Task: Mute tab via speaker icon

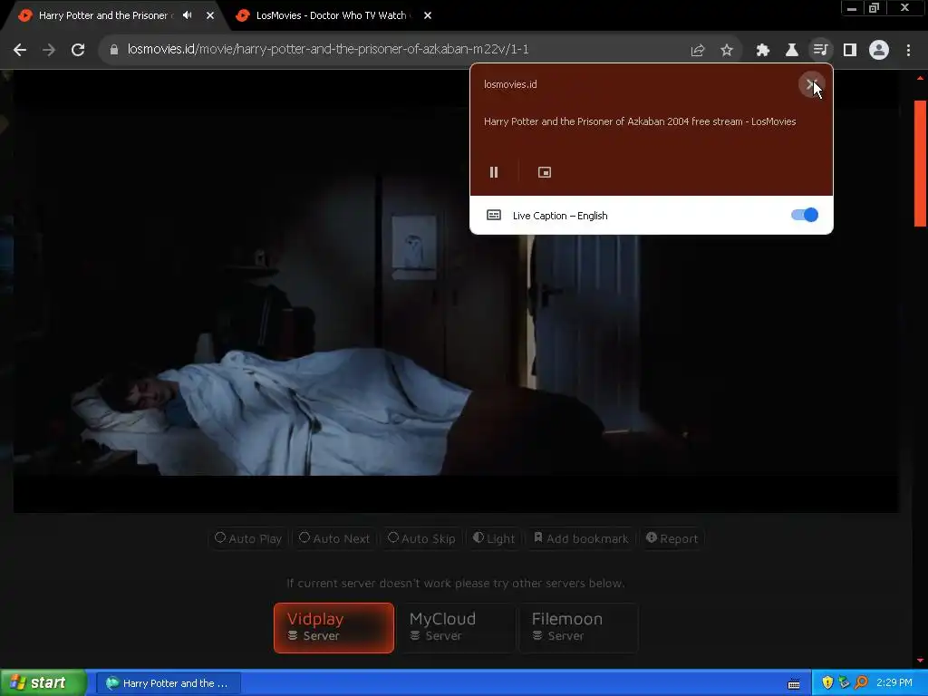Action: (x=187, y=15)
